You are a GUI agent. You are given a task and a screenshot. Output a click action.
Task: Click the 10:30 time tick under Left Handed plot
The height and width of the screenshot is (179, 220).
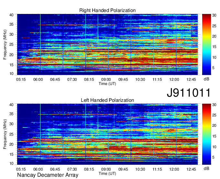point(140,169)
